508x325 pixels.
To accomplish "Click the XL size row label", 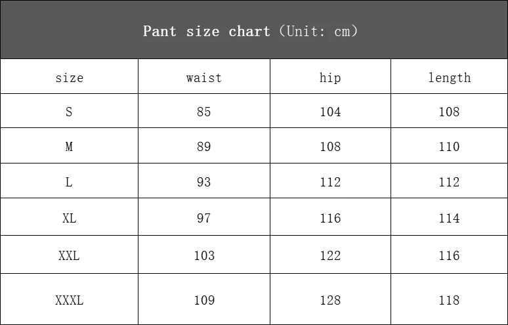I will point(69,217).
